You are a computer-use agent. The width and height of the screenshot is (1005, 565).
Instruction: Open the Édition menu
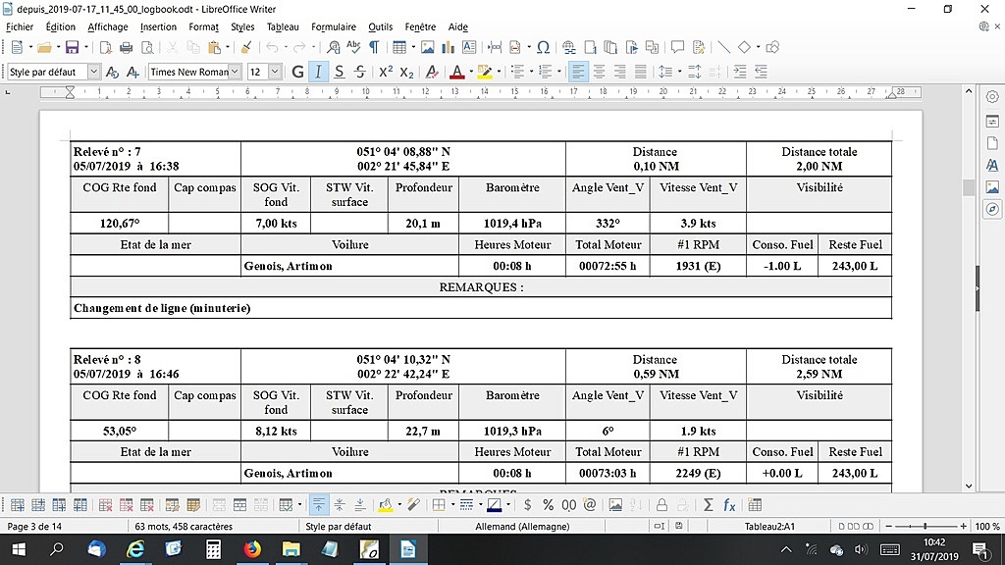point(60,26)
